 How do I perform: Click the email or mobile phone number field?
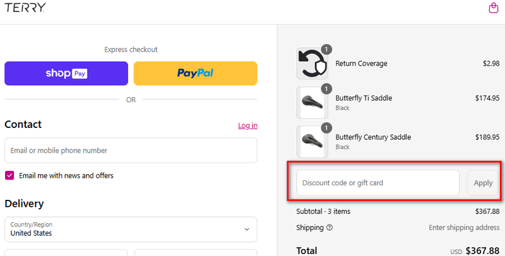point(131,151)
